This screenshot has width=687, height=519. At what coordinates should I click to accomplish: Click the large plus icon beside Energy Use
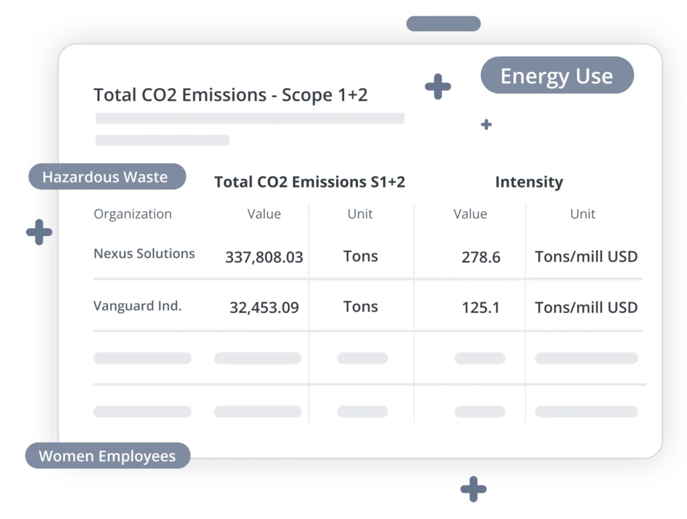click(438, 87)
